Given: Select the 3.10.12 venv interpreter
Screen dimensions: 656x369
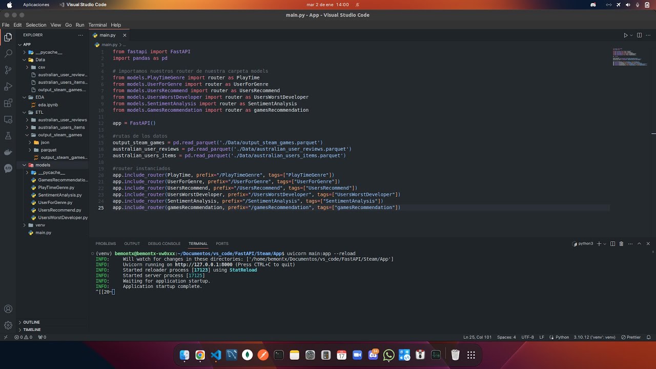Looking at the screenshot, I should (594, 337).
